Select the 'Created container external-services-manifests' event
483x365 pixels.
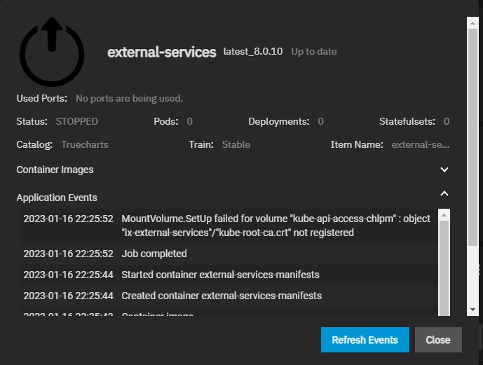click(x=222, y=296)
